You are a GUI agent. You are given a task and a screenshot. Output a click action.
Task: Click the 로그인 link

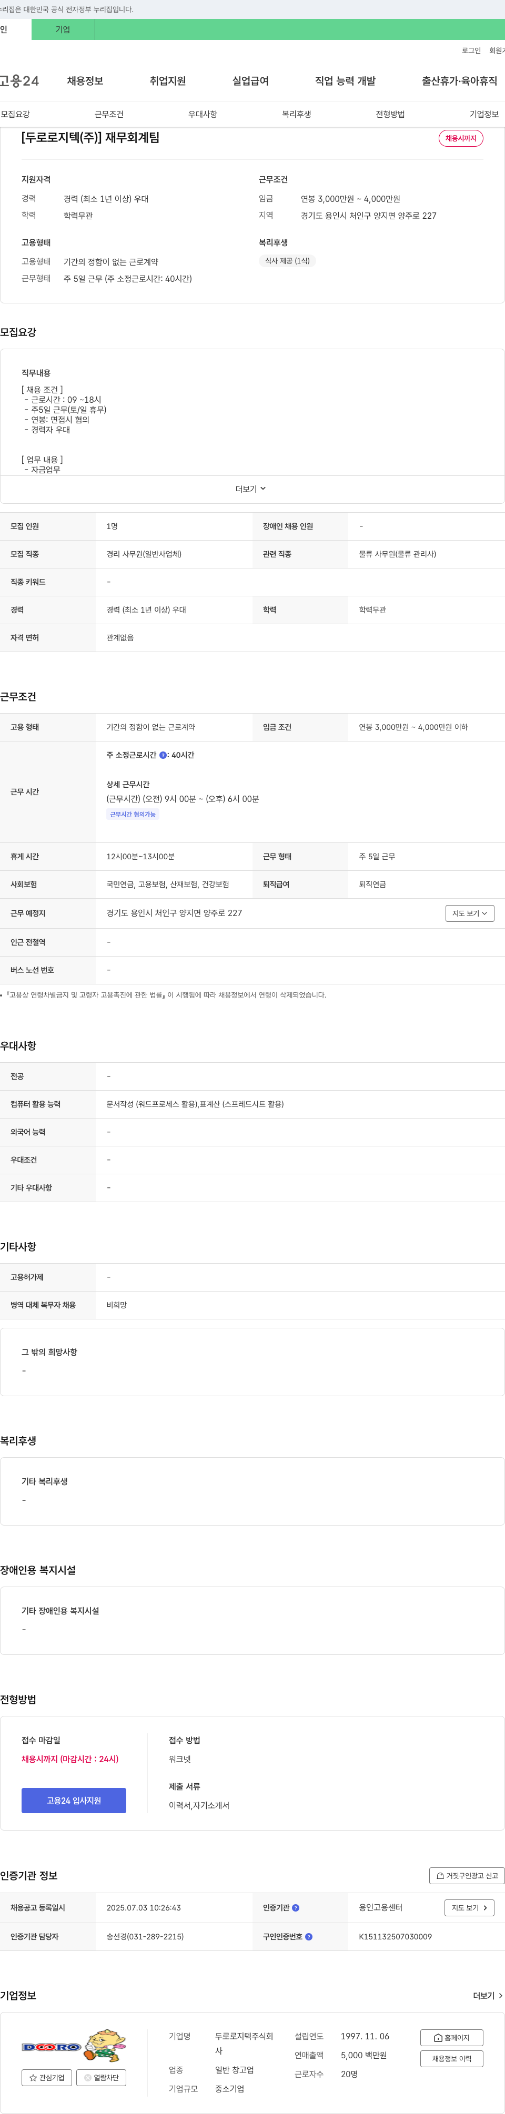tap(471, 51)
